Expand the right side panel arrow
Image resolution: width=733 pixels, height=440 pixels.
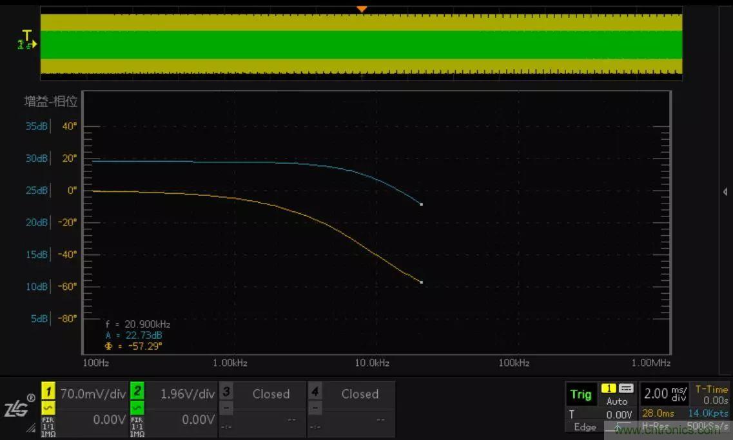click(727, 192)
